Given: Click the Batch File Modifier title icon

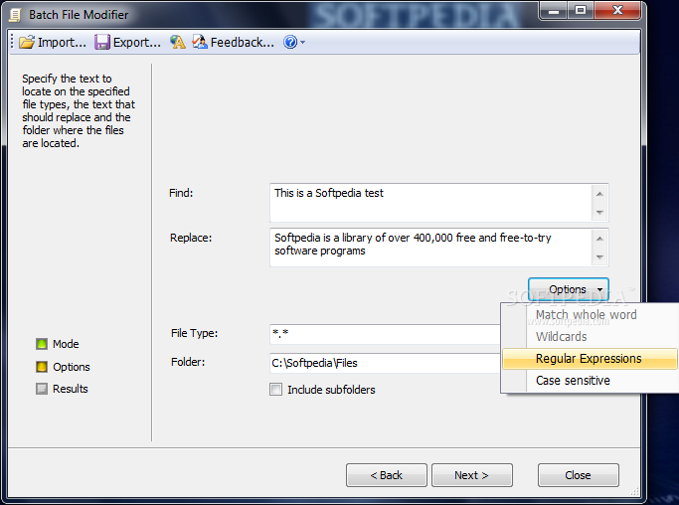Looking at the screenshot, I should [x=15, y=15].
